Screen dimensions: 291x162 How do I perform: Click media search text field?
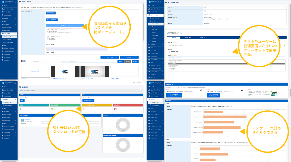tap(89, 61)
